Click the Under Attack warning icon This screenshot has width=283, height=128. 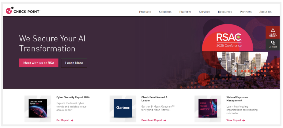(x=273, y=30)
